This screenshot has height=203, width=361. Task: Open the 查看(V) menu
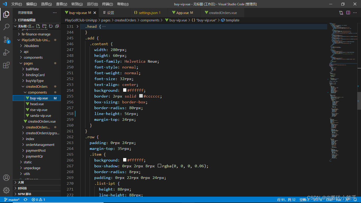click(62, 4)
